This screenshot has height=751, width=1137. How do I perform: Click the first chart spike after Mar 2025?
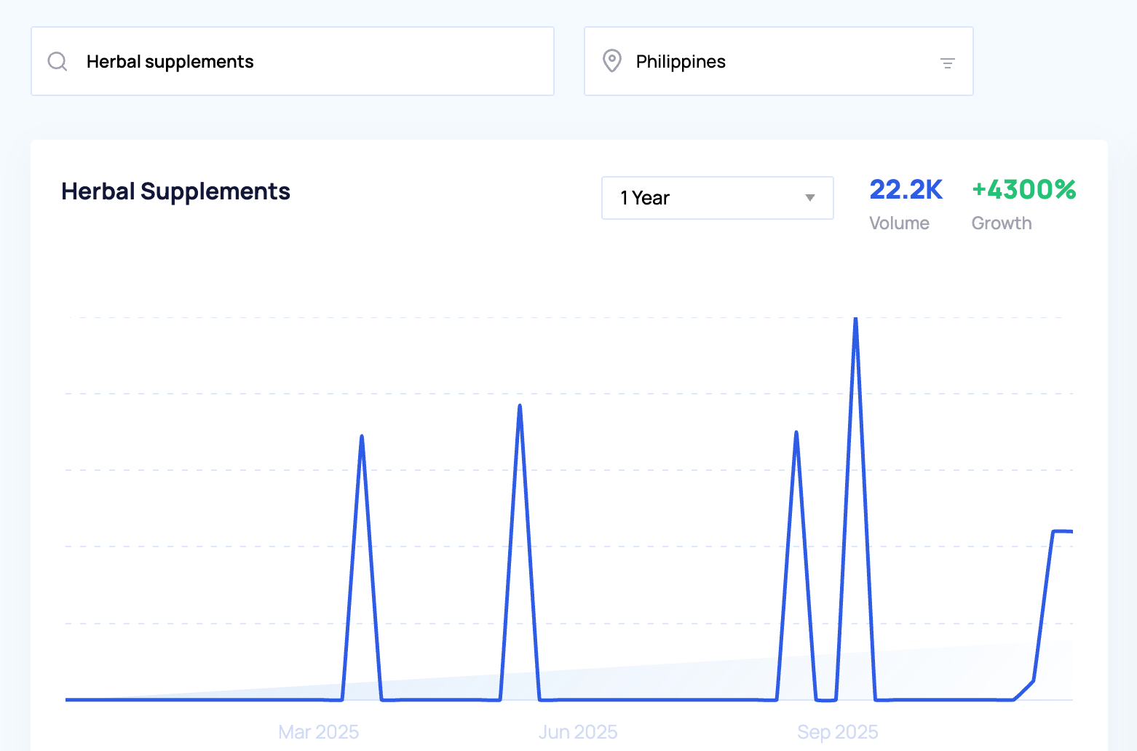(x=362, y=437)
